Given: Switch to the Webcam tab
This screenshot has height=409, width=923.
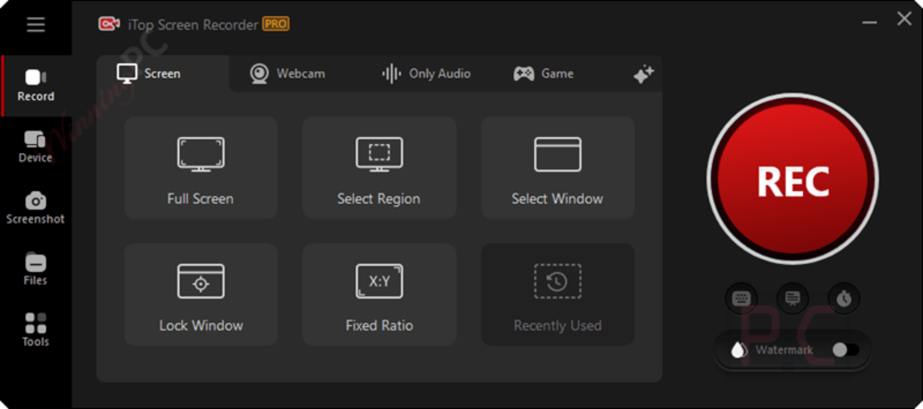Looking at the screenshot, I should [287, 74].
